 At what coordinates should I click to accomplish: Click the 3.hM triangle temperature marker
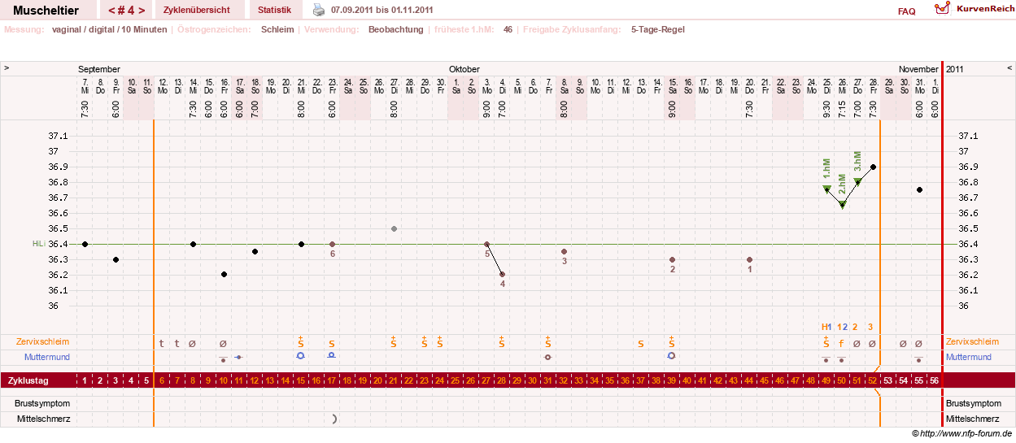(x=857, y=181)
